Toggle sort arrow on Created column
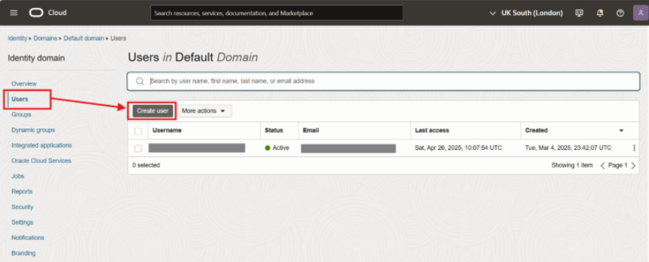The width and height of the screenshot is (649, 262). coord(621,131)
